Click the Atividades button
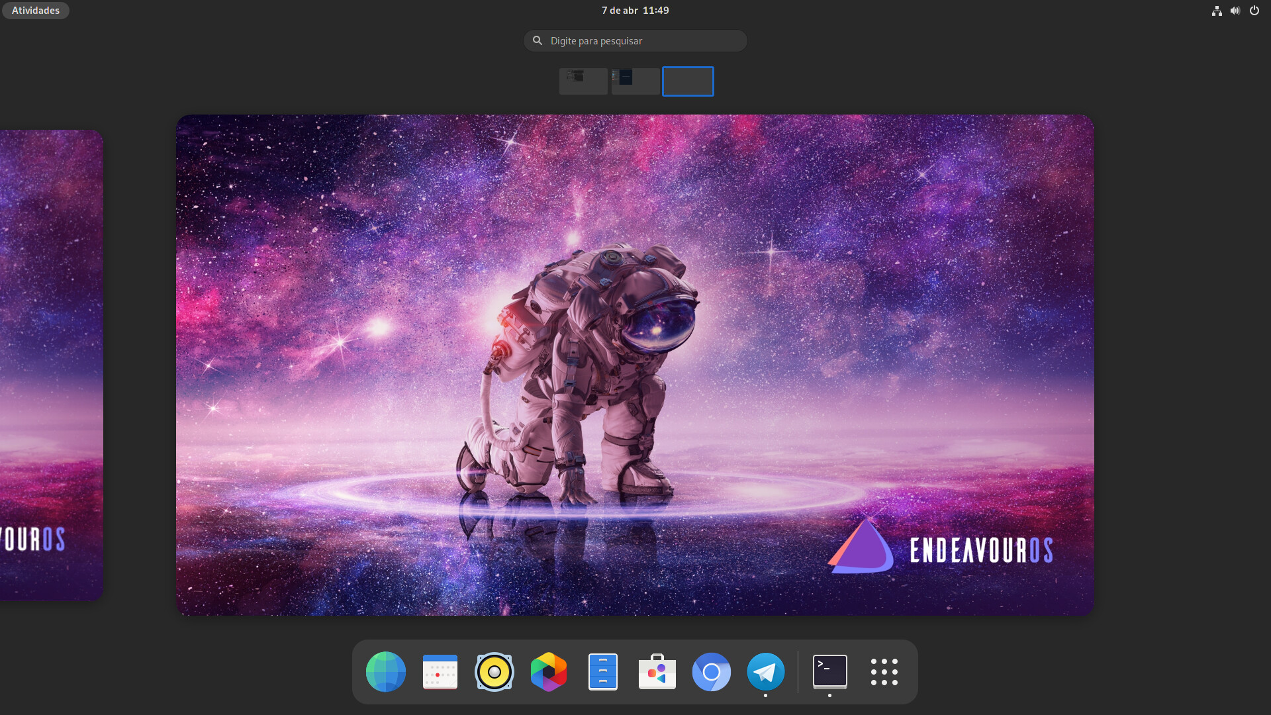Image resolution: width=1271 pixels, height=715 pixels. [36, 11]
